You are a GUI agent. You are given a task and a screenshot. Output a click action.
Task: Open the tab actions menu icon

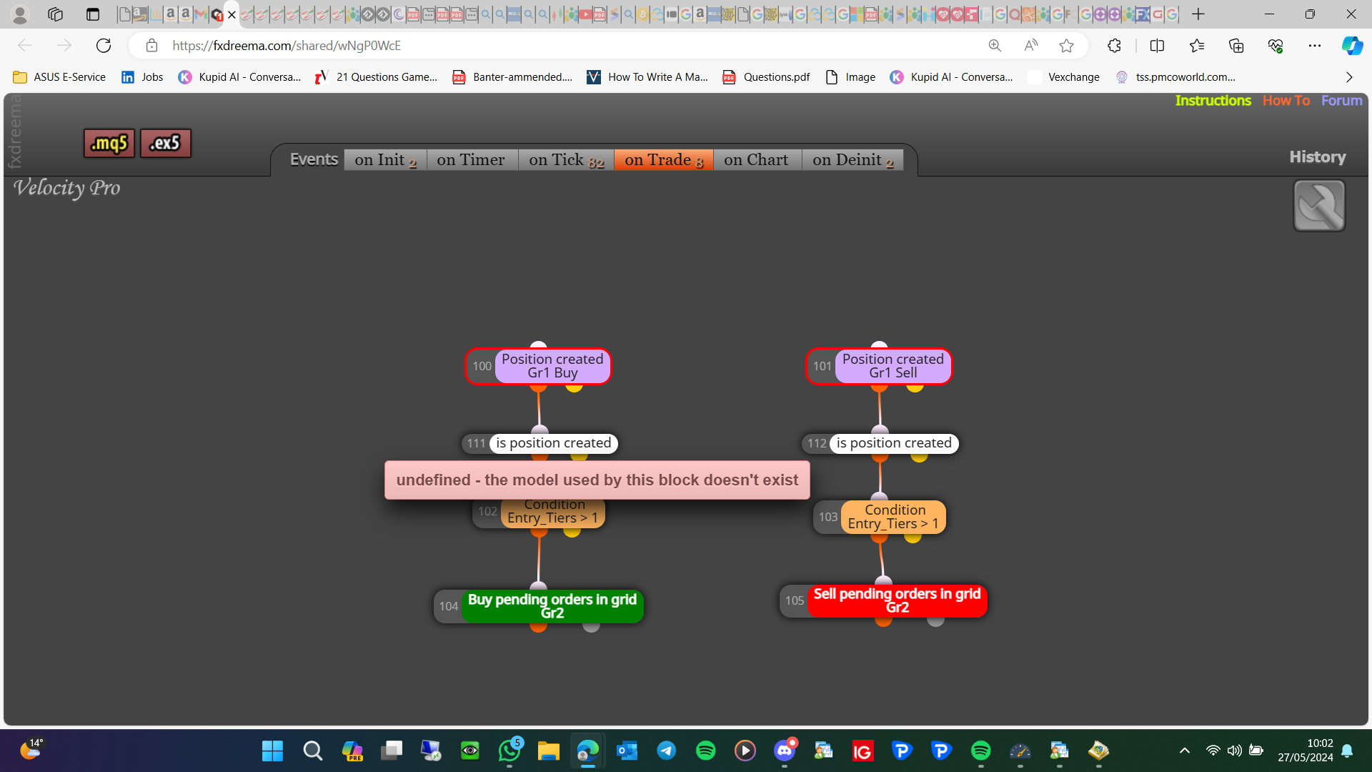coord(93,14)
